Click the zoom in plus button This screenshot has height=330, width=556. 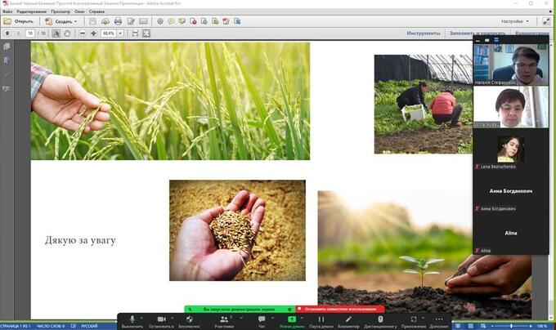[x=93, y=33]
